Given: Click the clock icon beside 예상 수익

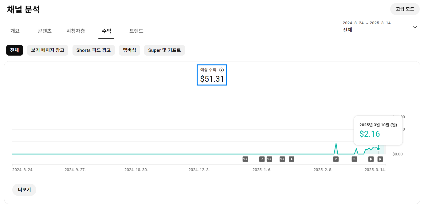Looking at the screenshot, I should 221,70.
